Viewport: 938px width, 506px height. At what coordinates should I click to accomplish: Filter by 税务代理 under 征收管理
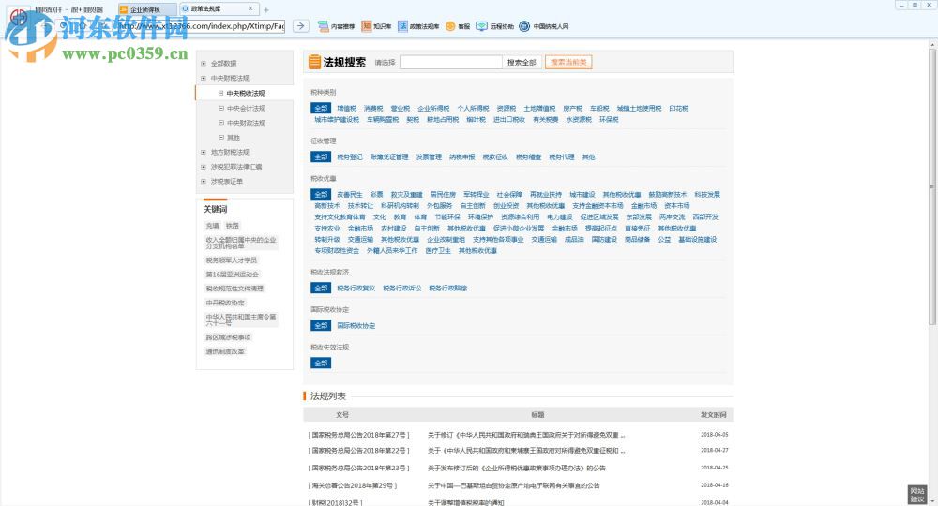[562, 157]
